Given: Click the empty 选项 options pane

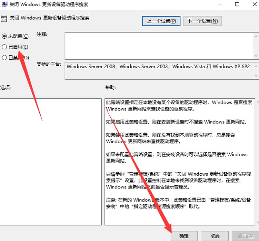Looking at the screenshot, I should pyautogui.click(x=50, y=159).
